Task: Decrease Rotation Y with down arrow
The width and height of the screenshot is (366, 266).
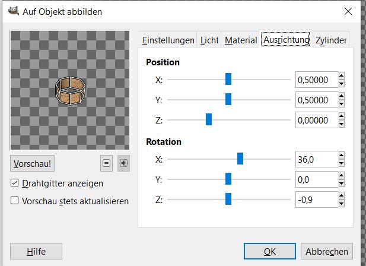Action: [x=342, y=183]
